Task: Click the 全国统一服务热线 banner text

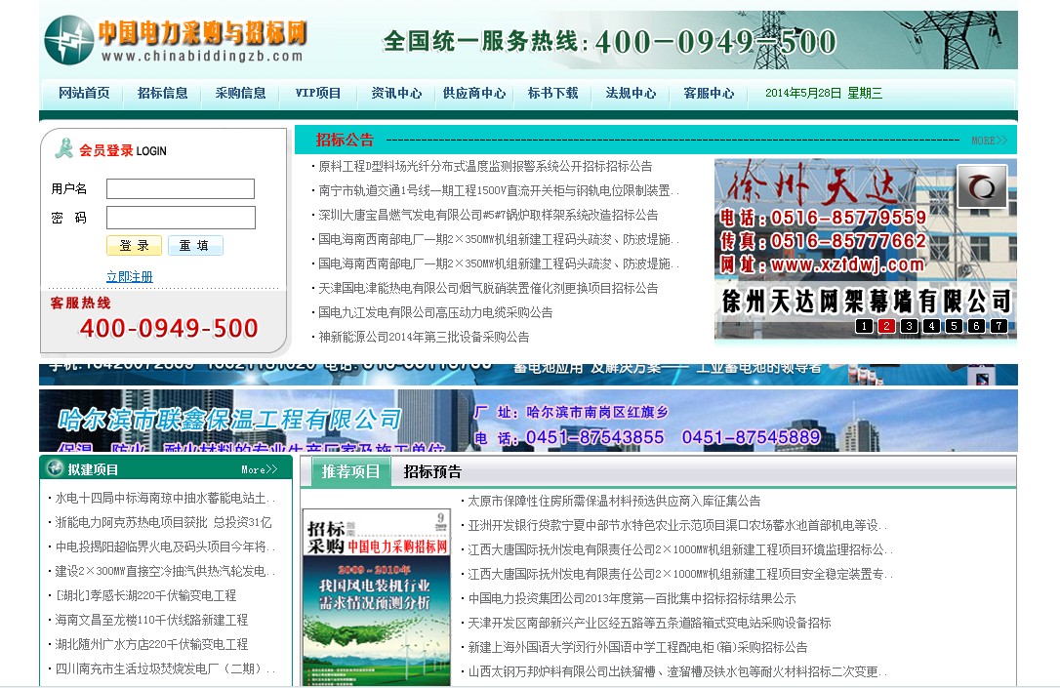Action: (610, 42)
